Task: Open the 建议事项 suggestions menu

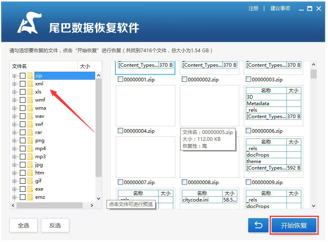Action: [x=280, y=8]
